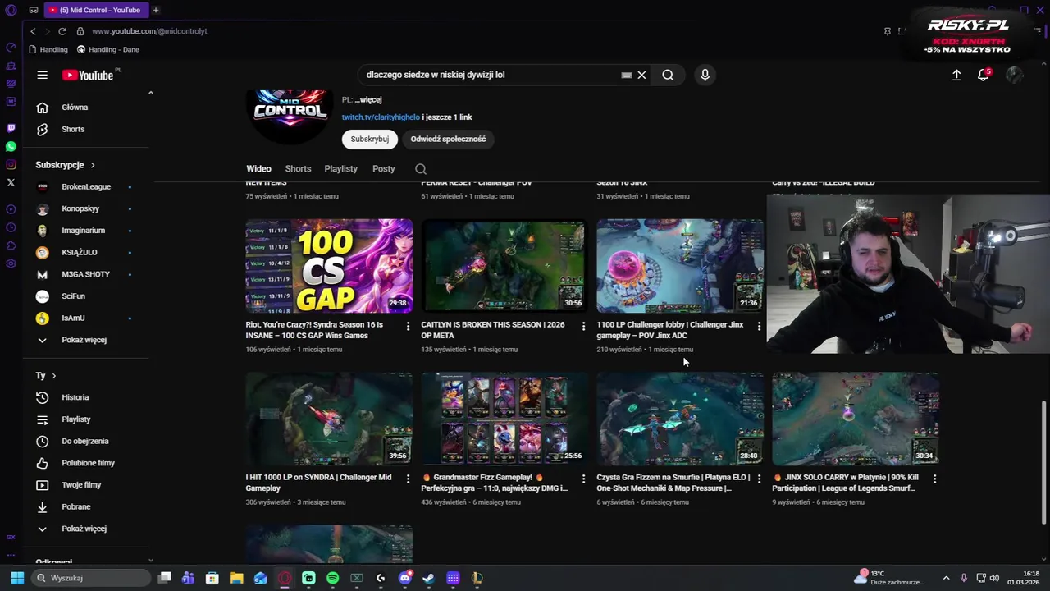
Task: Click the YouTube logo
Action: (87, 75)
